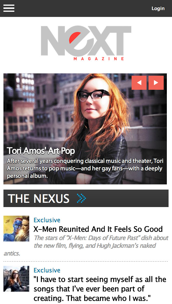The width and height of the screenshot is (172, 304).
Task: Open X-Men Reunited And It Feels So Good
Action: pos(98,229)
